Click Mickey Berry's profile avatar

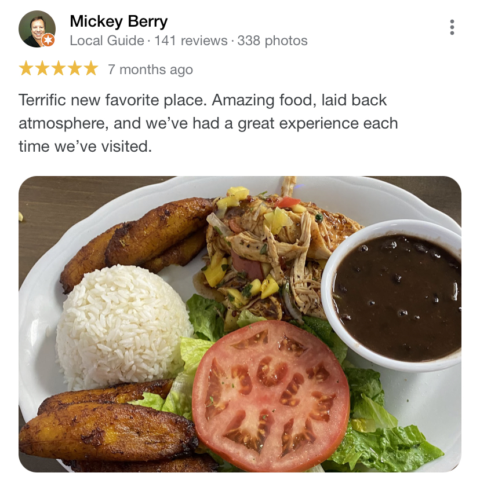point(37,29)
